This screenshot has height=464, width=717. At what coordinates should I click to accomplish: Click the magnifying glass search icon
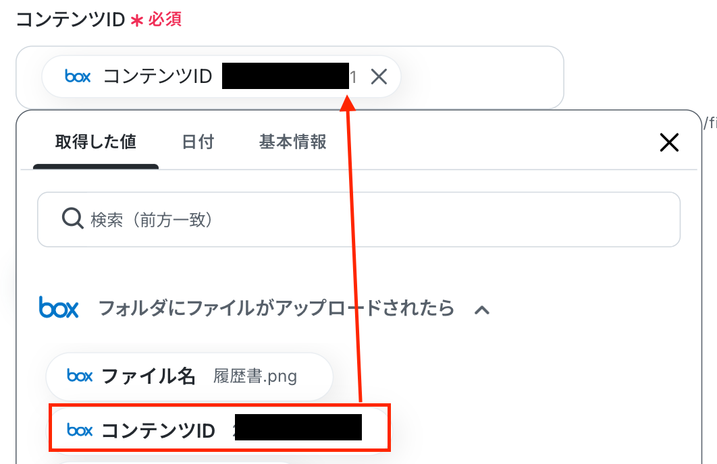tap(72, 219)
